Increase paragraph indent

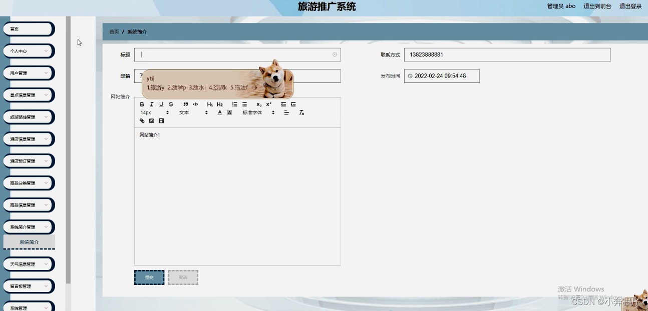(293, 104)
